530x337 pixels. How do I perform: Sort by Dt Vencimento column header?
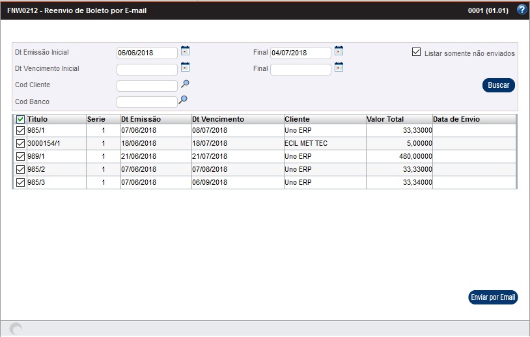[218, 120]
